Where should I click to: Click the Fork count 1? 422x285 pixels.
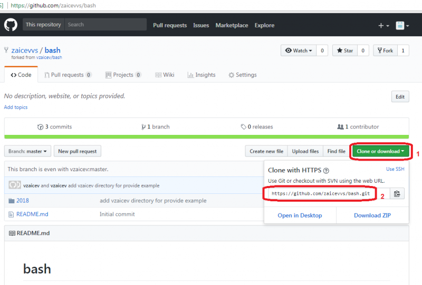pyautogui.click(x=403, y=51)
